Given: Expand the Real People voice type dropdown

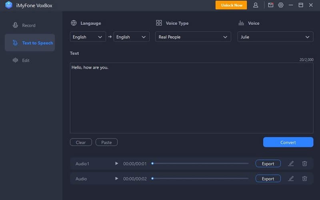Looking at the screenshot, I should 193,37.
